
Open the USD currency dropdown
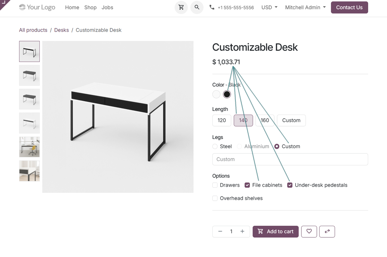270,8
